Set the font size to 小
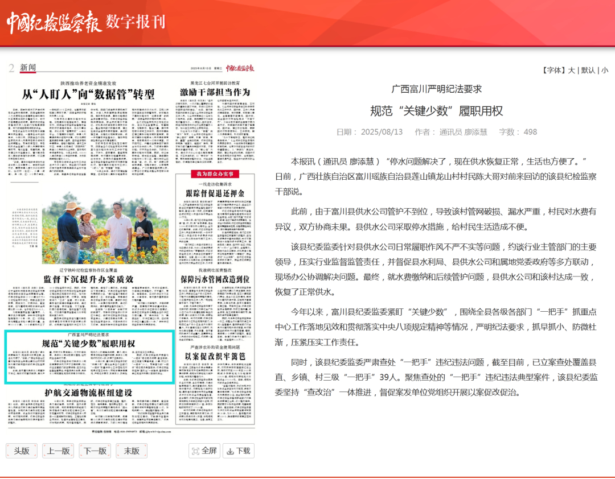The image size is (615, 479). pyautogui.click(x=604, y=70)
